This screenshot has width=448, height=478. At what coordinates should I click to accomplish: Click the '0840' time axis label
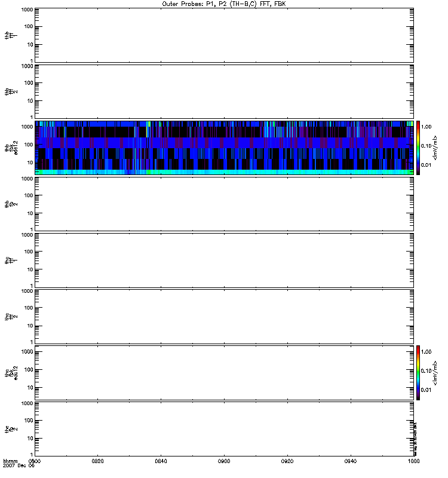coord(161,461)
